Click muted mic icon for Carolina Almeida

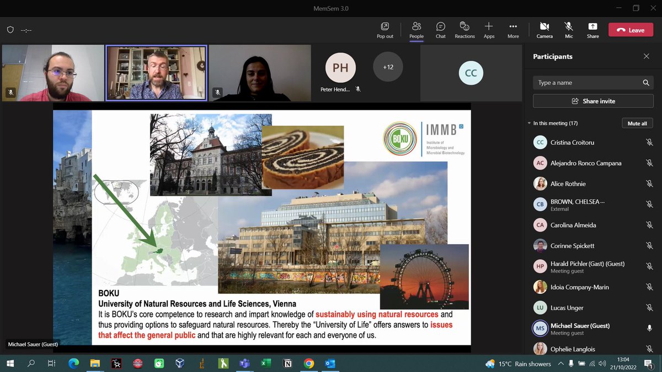point(649,225)
